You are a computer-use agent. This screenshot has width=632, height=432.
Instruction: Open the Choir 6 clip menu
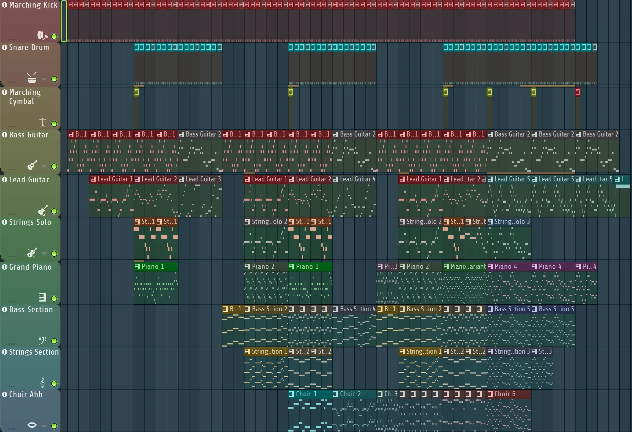pyautogui.click(x=490, y=394)
